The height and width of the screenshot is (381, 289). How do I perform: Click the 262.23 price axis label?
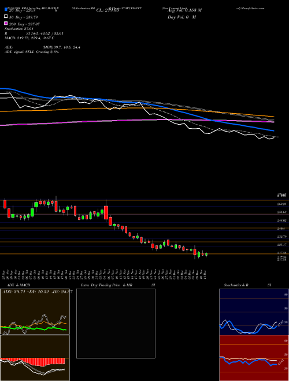(281, 204)
